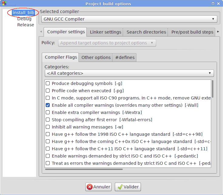Enable the Produce debugging symbols [-g] checkbox

[48, 83]
